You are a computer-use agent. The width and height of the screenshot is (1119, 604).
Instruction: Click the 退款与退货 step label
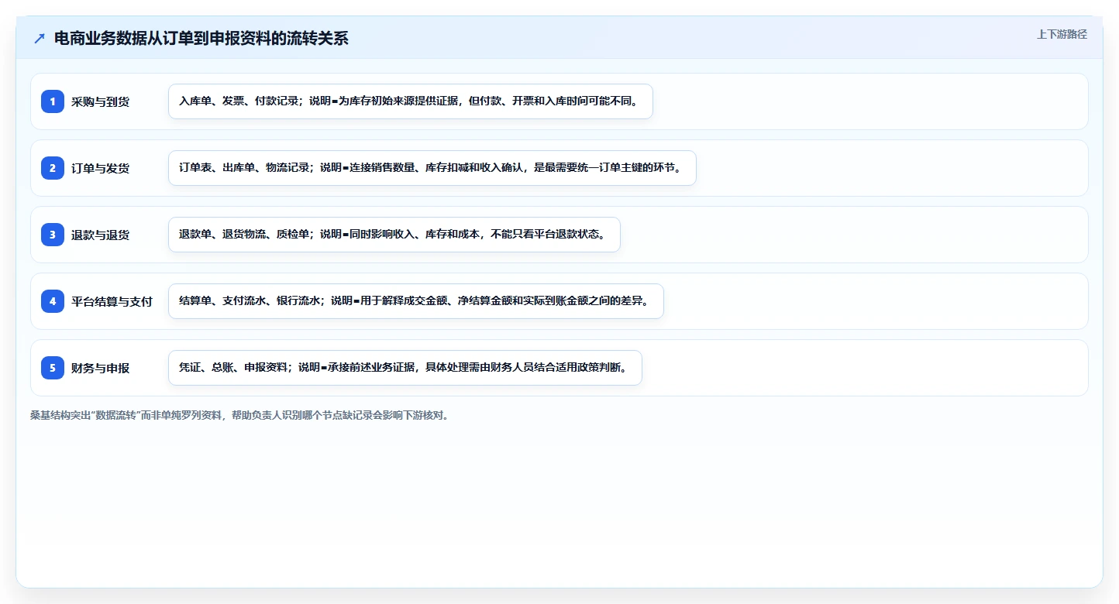coord(100,235)
